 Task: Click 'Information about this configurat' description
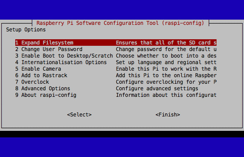click(x=166, y=95)
